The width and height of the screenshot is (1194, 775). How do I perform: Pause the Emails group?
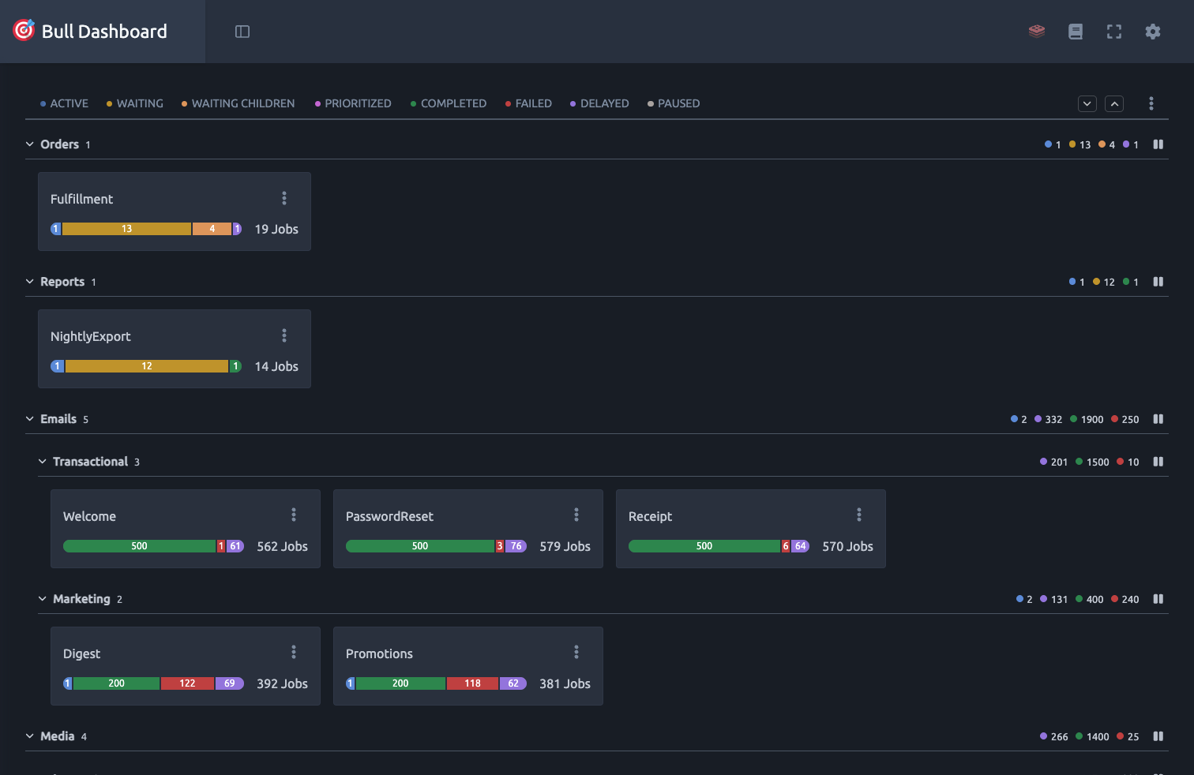1158,419
